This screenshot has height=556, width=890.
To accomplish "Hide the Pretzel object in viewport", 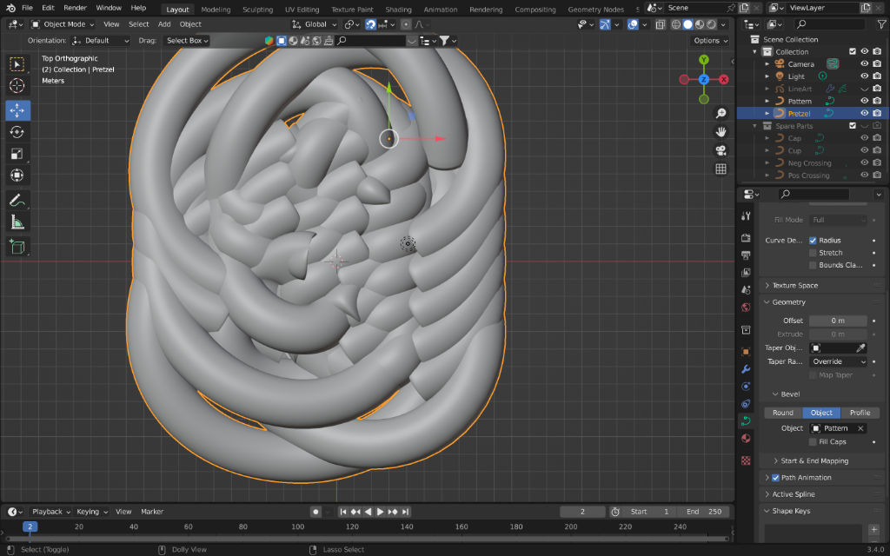I will [865, 113].
